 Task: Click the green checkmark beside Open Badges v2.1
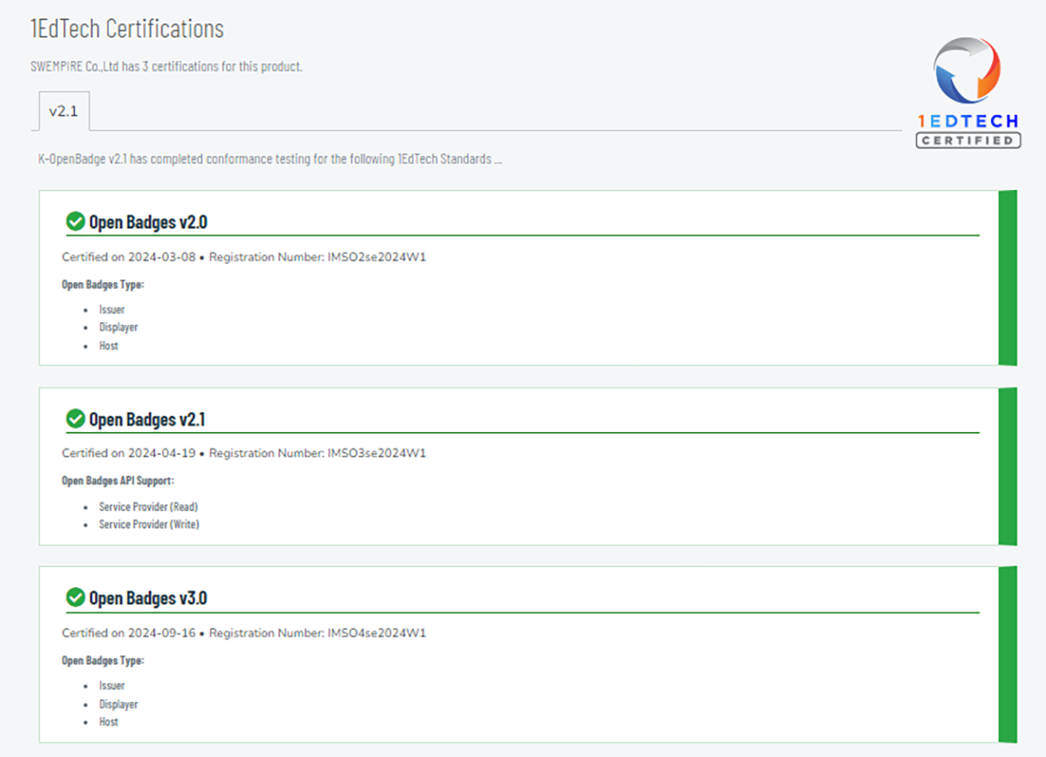tap(76, 419)
